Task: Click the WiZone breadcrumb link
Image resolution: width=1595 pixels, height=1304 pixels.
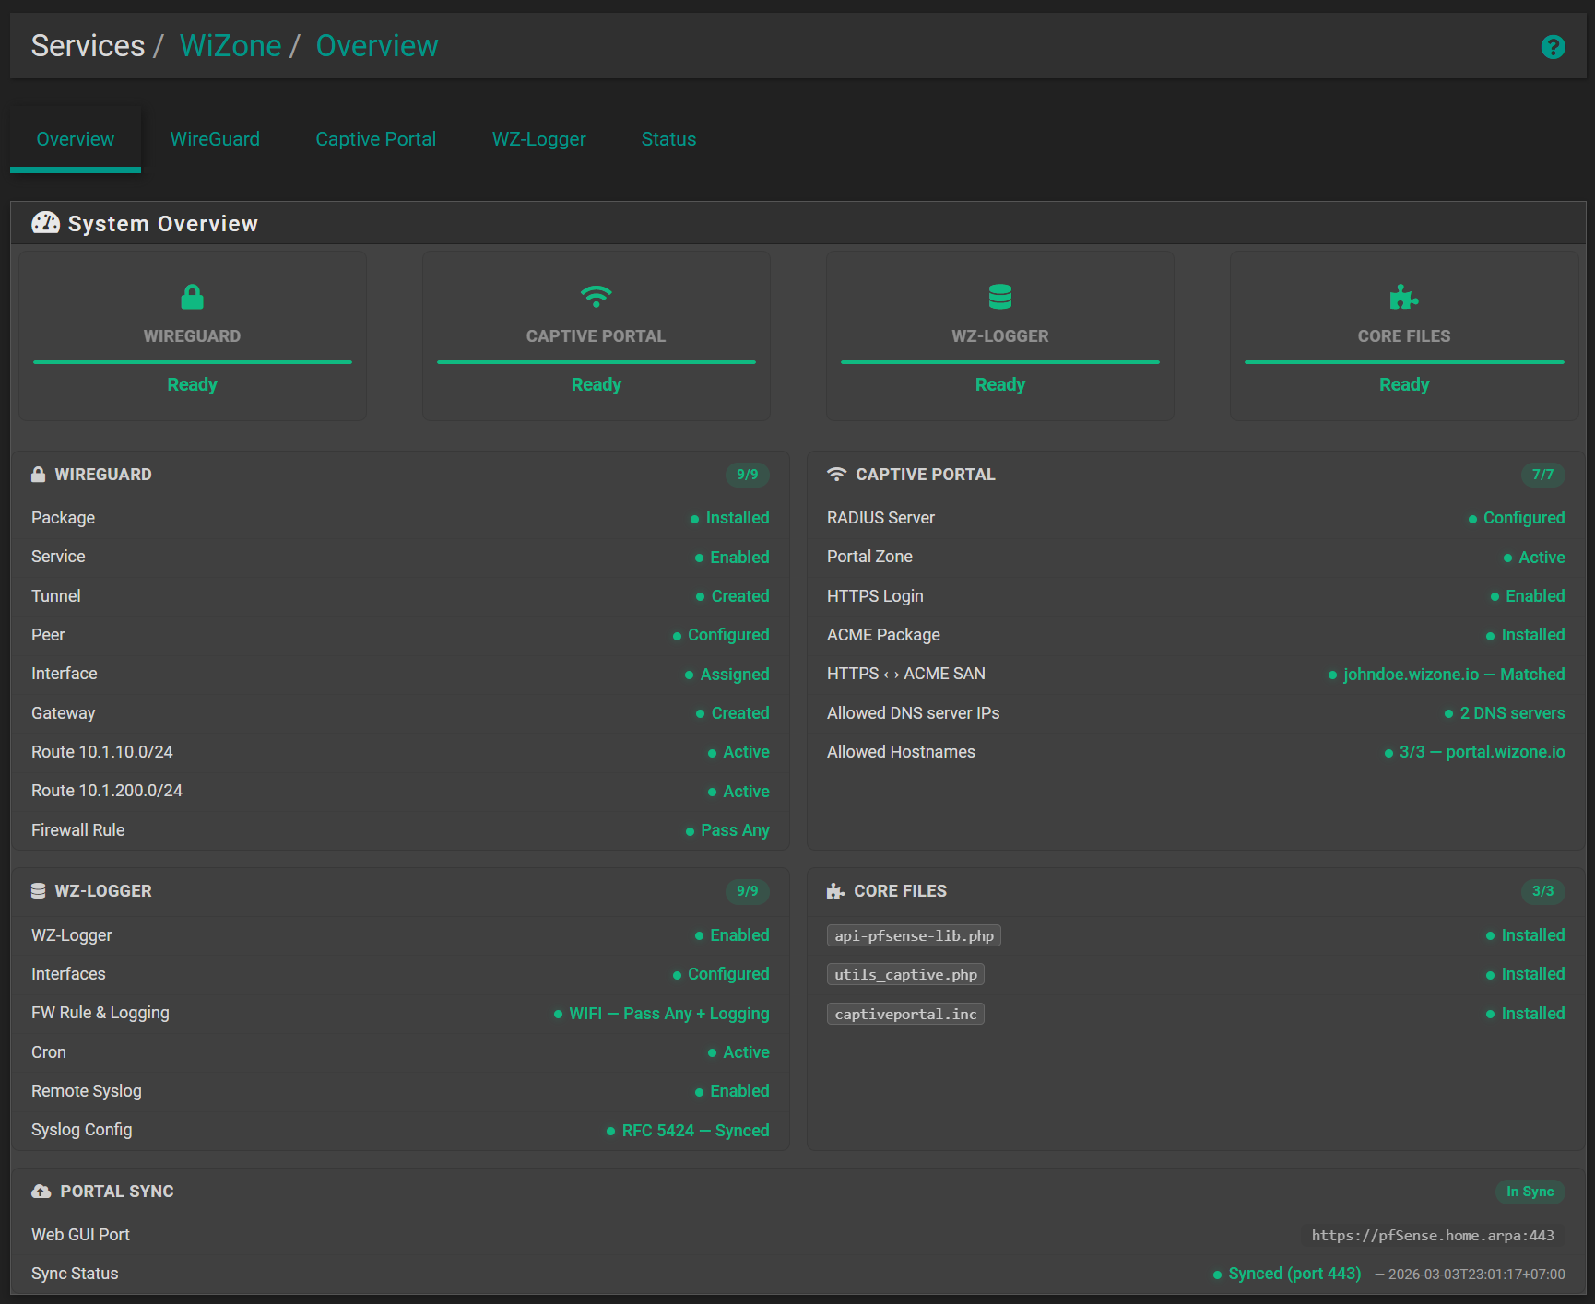Action: pyautogui.click(x=230, y=45)
